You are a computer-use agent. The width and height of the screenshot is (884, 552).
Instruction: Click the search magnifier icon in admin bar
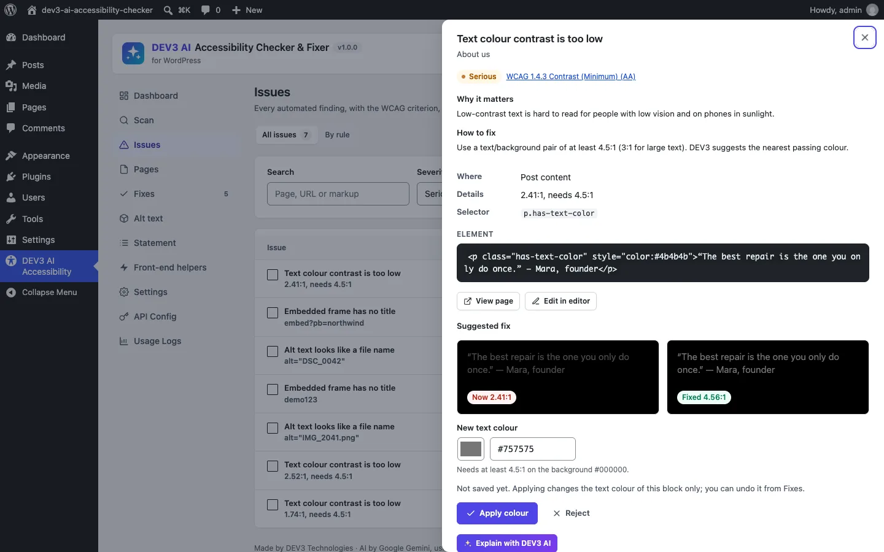pos(168,10)
